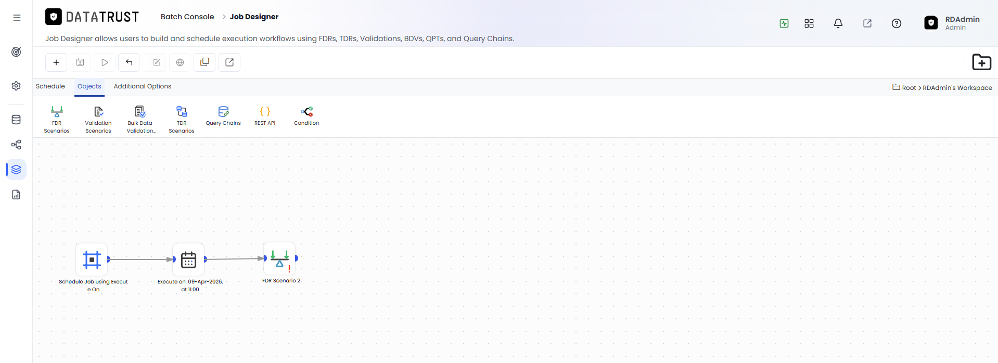Image resolution: width=998 pixels, height=363 pixels.
Task: Select the TDR Scenarios object
Action: tap(182, 120)
